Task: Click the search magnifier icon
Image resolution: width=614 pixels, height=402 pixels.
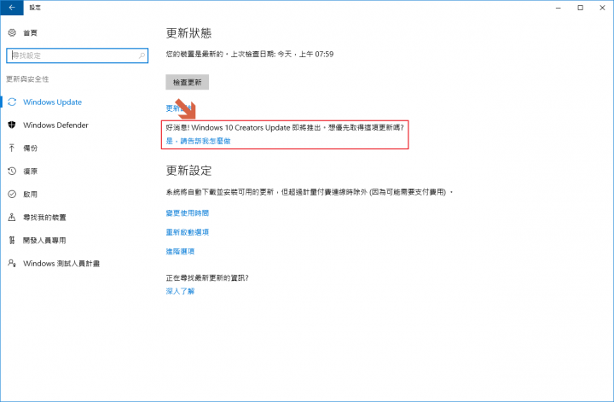Action: point(142,55)
